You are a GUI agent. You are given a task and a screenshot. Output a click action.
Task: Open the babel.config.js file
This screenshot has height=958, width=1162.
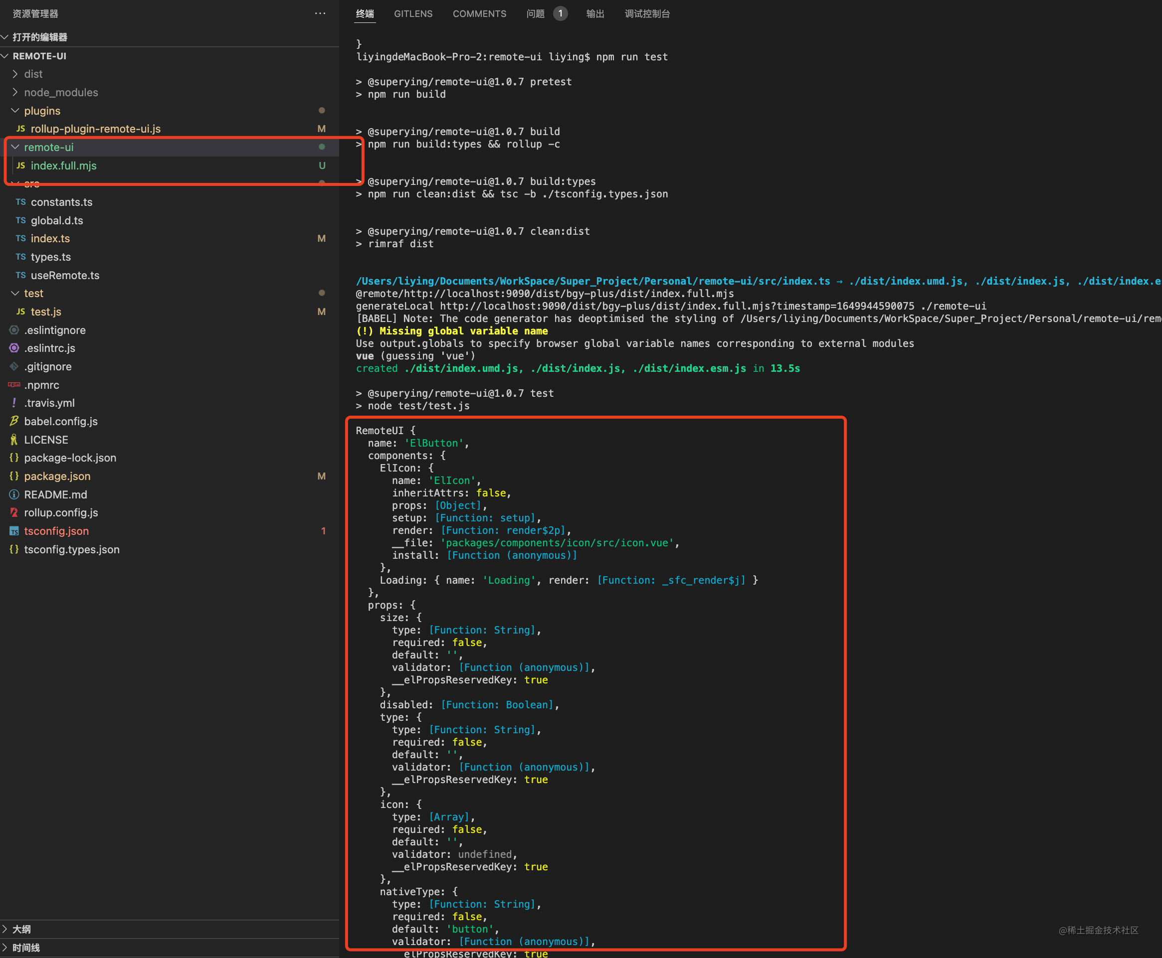pos(61,421)
